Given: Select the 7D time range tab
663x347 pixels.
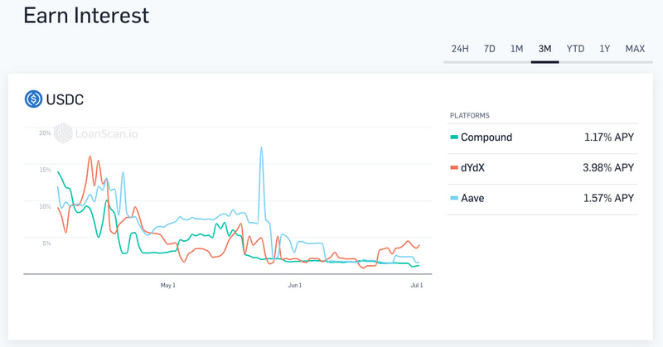Looking at the screenshot, I should coord(490,49).
